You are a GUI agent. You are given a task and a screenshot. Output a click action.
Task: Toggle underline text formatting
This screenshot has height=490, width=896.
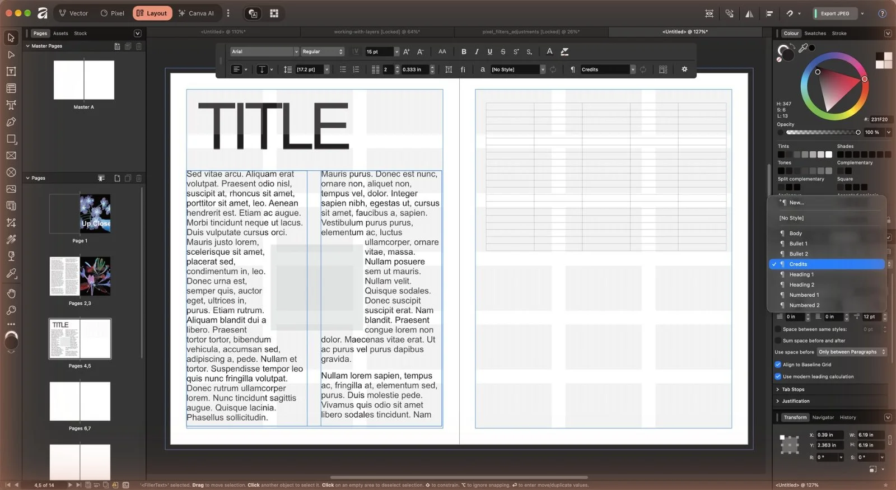[x=490, y=52]
